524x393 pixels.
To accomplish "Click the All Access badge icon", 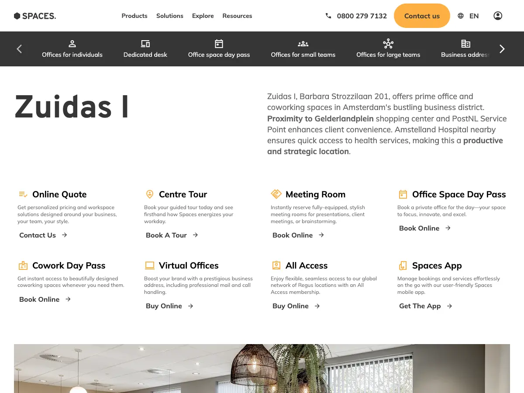I will pyautogui.click(x=276, y=265).
